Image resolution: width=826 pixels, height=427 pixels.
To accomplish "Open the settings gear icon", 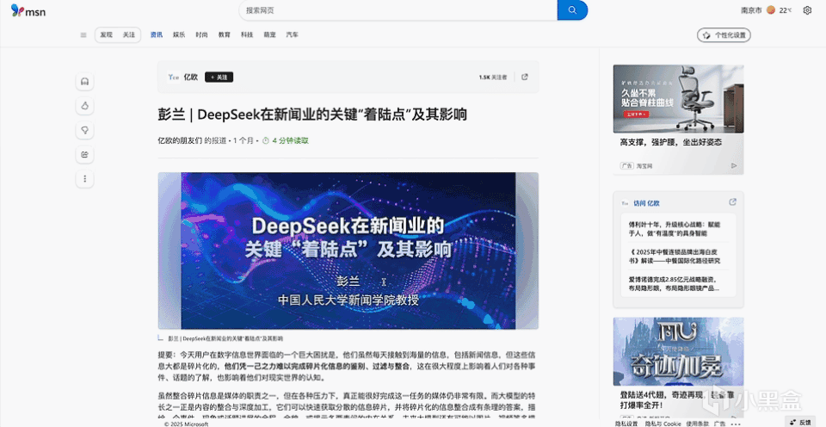I will click(x=807, y=10).
